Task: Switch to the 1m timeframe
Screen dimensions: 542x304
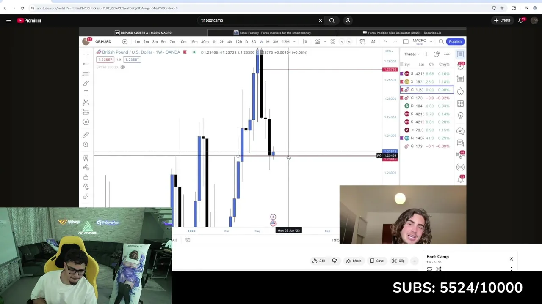Action: pyautogui.click(x=137, y=41)
